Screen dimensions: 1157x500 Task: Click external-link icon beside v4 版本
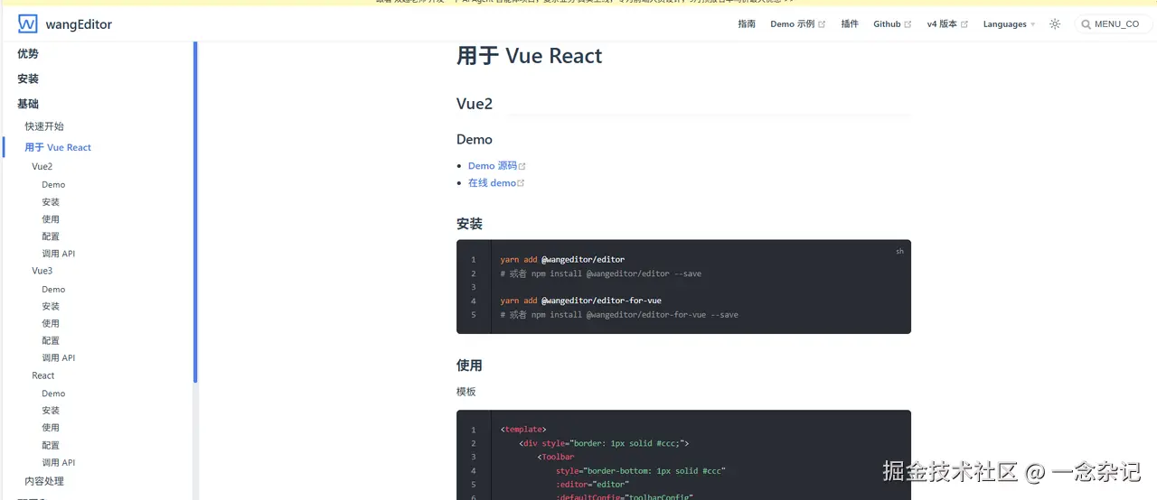click(x=964, y=24)
